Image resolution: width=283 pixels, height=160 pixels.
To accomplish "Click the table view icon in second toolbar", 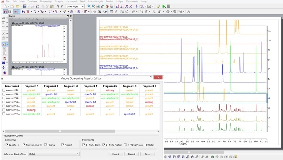I will pyautogui.click(x=112, y=11).
